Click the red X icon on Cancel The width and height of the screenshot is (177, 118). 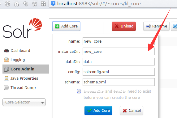(125, 111)
